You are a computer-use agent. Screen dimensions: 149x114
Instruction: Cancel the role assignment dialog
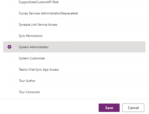tap(133, 108)
